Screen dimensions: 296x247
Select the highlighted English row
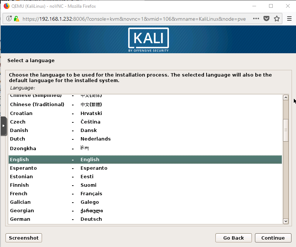(x=145, y=160)
